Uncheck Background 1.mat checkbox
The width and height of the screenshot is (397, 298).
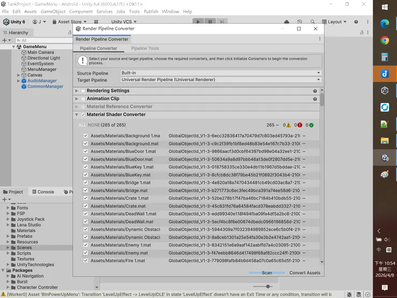(86, 135)
